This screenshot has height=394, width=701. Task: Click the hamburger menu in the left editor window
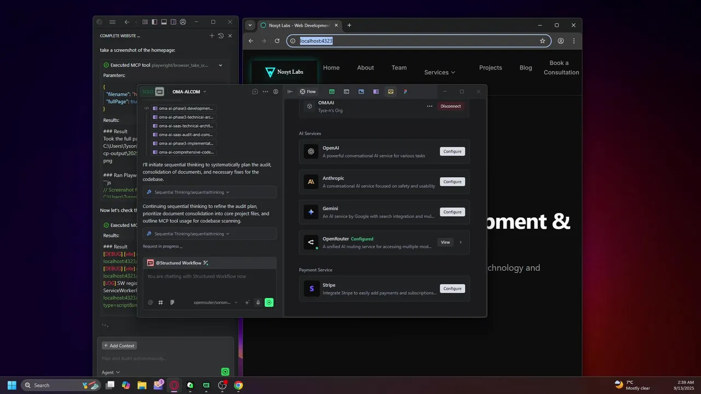(112, 22)
